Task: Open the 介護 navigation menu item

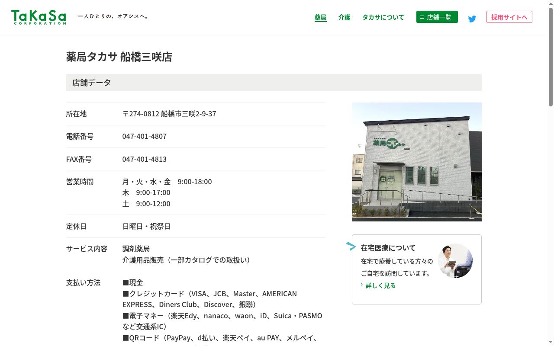Action: click(345, 17)
